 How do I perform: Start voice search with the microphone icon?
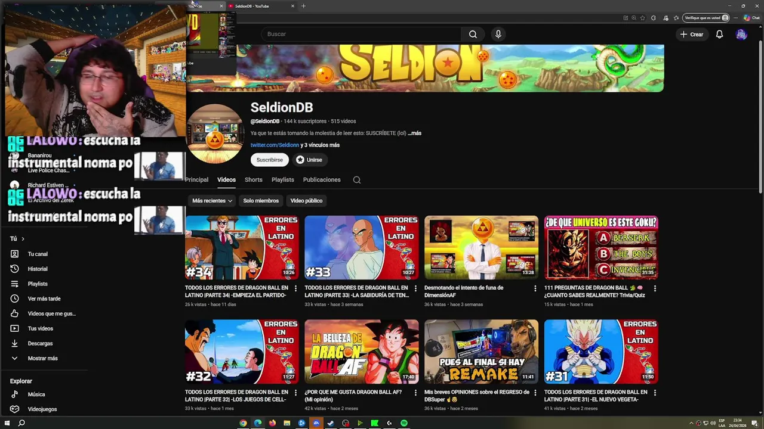coord(498,34)
